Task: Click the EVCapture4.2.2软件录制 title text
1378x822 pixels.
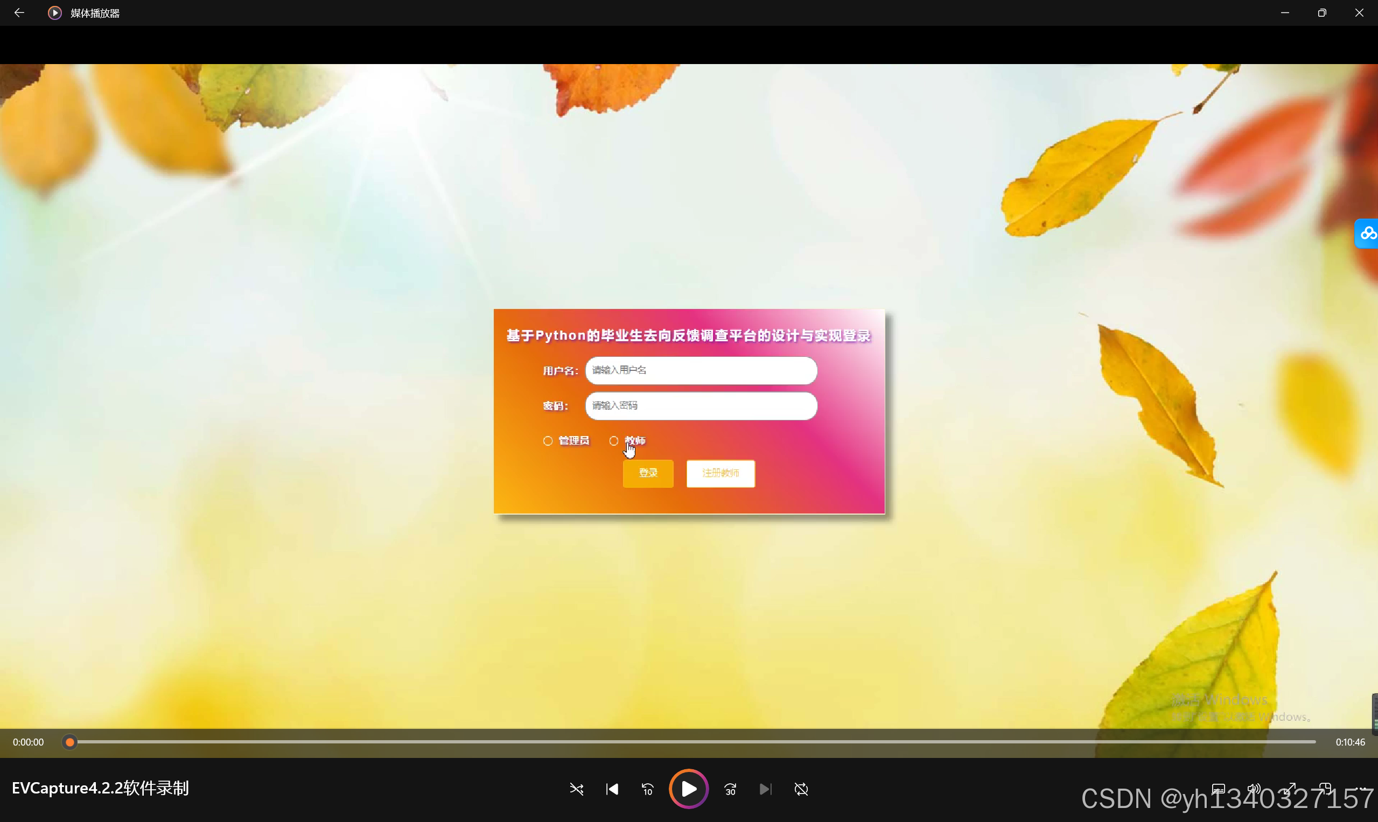Action: point(100,788)
